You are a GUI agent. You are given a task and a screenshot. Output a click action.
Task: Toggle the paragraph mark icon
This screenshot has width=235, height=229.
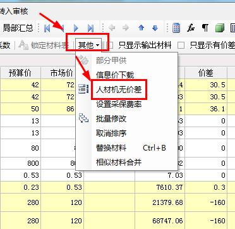205,28
